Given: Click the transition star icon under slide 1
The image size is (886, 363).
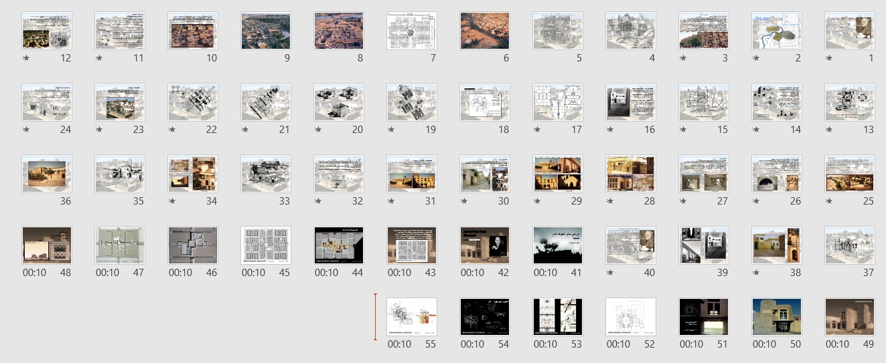Looking at the screenshot, I should [829, 58].
